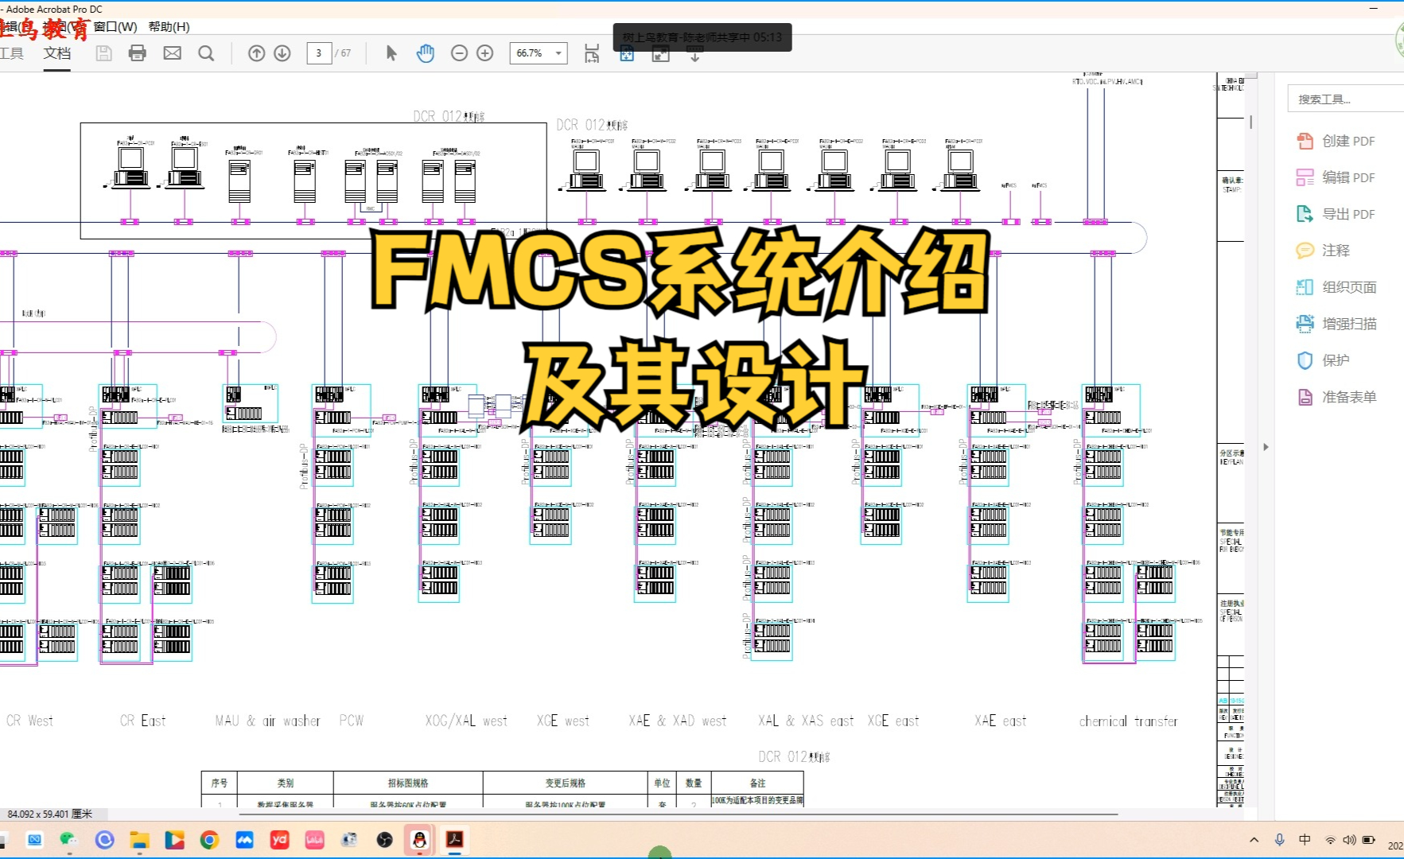
Task: Email the document as attachment
Action: pyautogui.click(x=172, y=52)
